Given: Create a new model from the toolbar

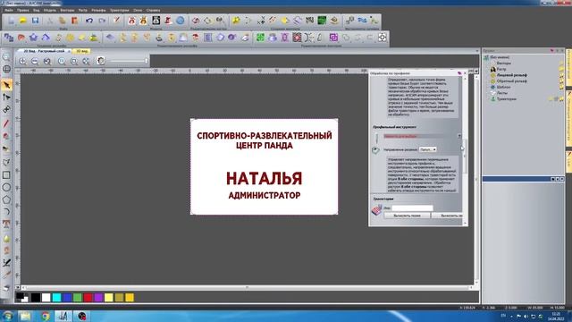Looking at the screenshot, I should [x=12, y=21].
